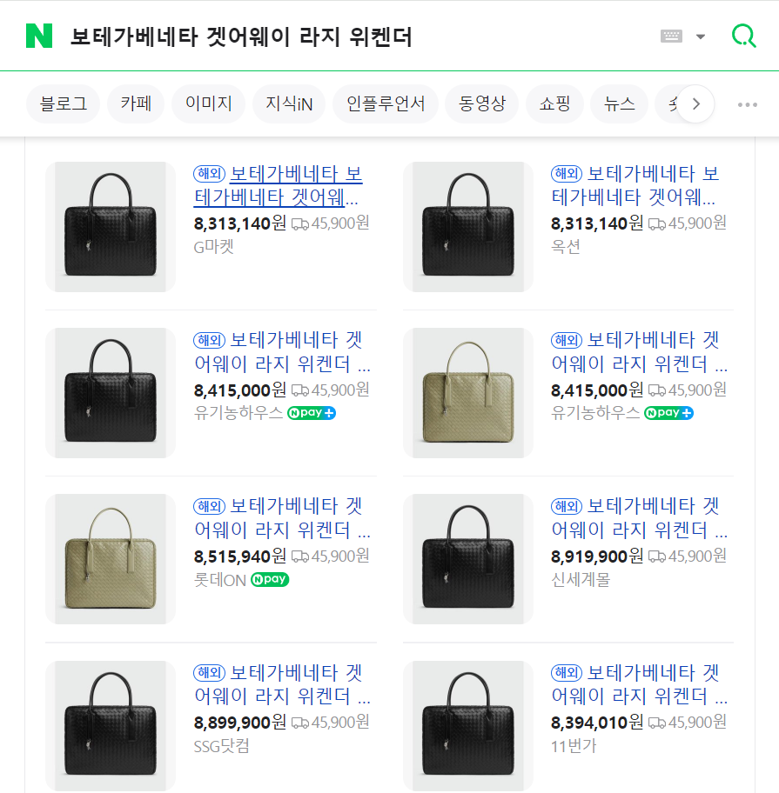Open the more options ellipsis menu
This screenshot has height=793, width=779.
click(747, 104)
